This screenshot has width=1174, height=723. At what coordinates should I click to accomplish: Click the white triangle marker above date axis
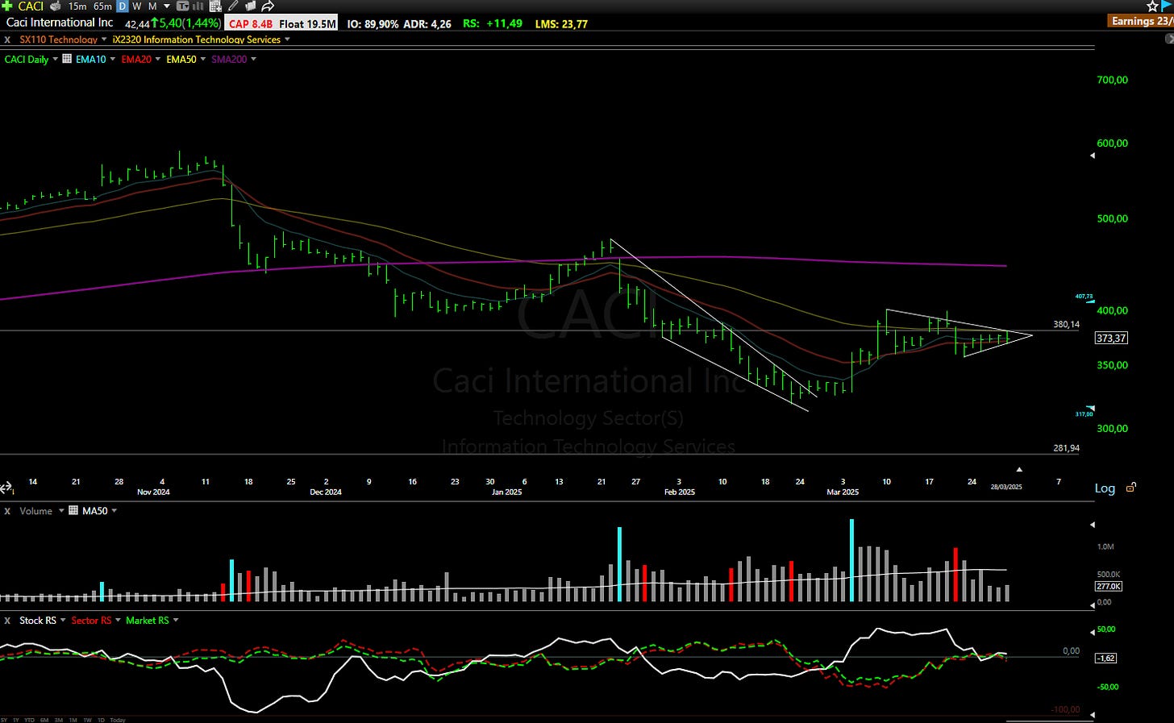(x=1019, y=469)
